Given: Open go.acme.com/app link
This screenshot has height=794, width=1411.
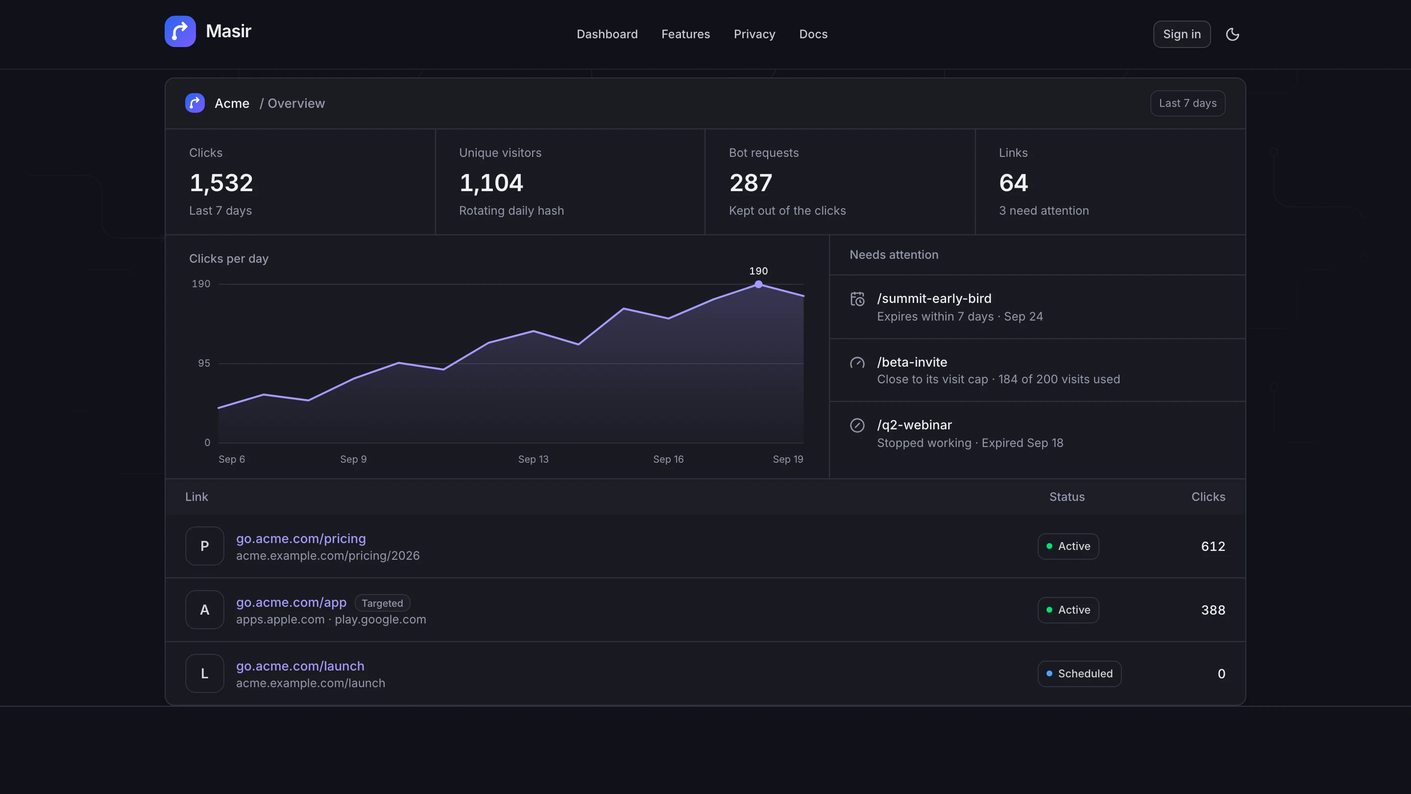Looking at the screenshot, I should pyautogui.click(x=291, y=602).
